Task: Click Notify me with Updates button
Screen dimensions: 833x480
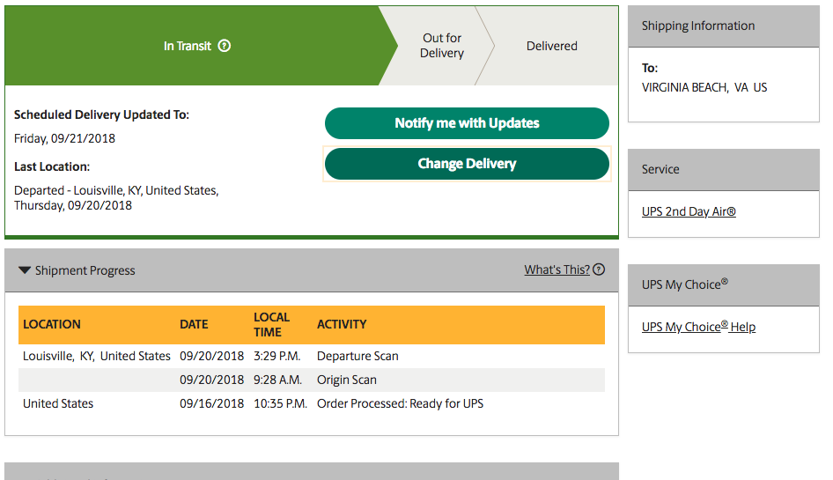Action: 467,123
